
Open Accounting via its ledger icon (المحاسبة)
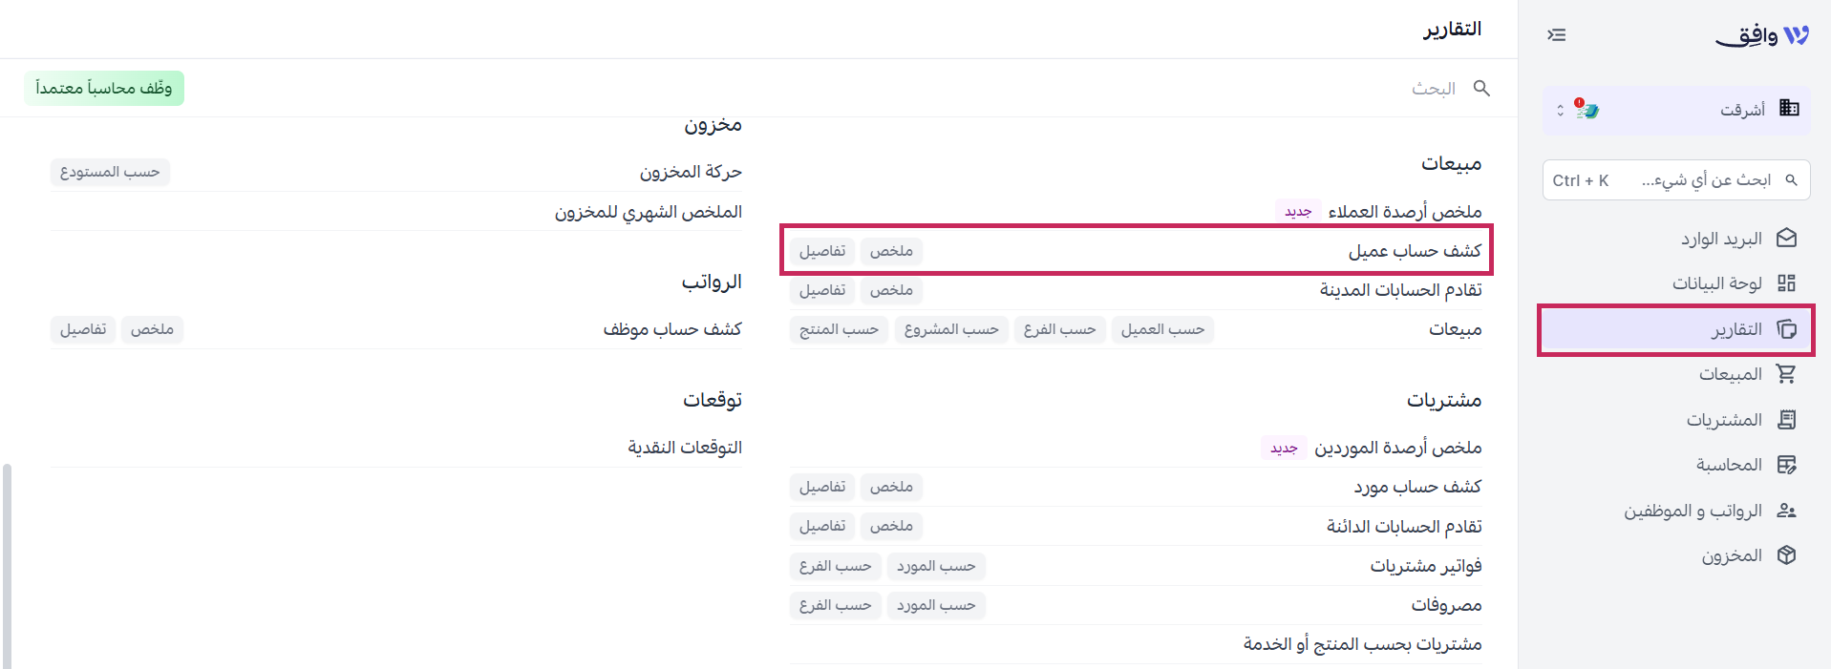[x=1786, y=465]
